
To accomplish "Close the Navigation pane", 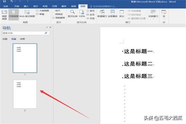I will (x=51, y=27).
